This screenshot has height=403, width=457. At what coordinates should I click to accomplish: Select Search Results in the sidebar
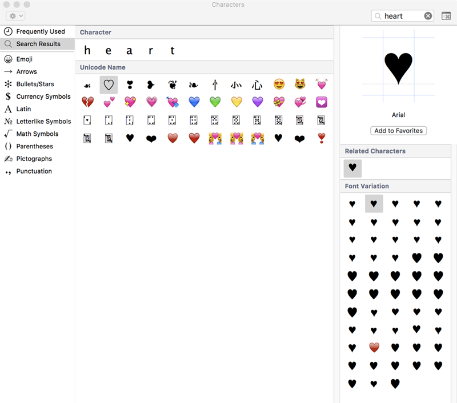37,44
